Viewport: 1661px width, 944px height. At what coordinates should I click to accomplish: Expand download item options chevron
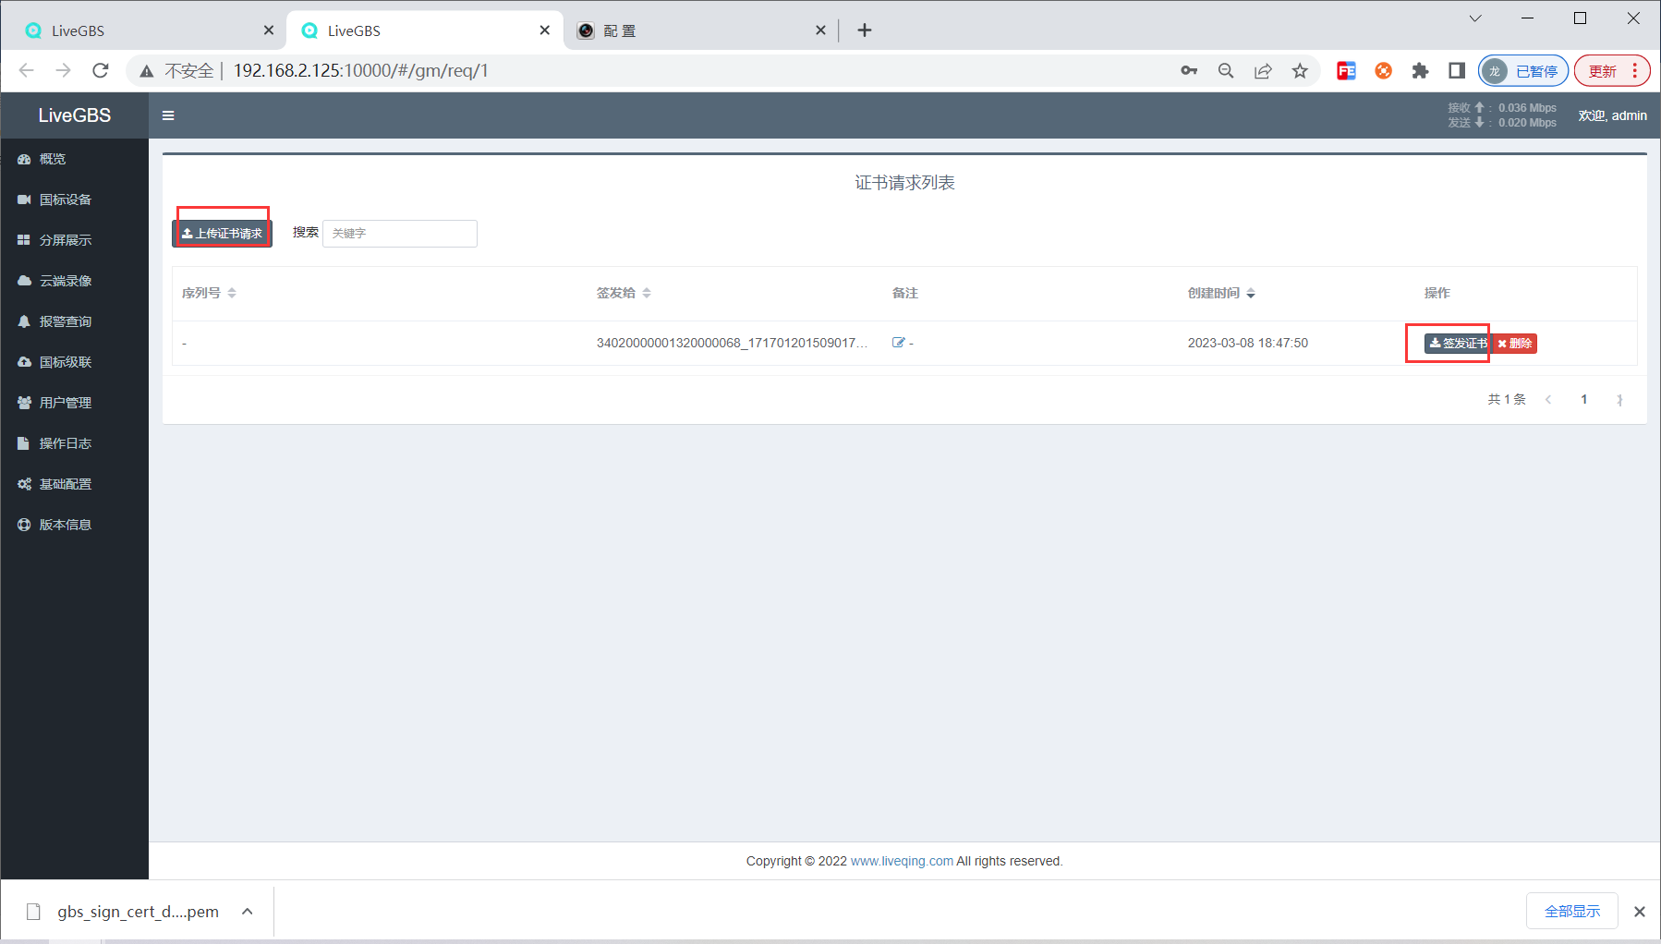tap(248, 912)
